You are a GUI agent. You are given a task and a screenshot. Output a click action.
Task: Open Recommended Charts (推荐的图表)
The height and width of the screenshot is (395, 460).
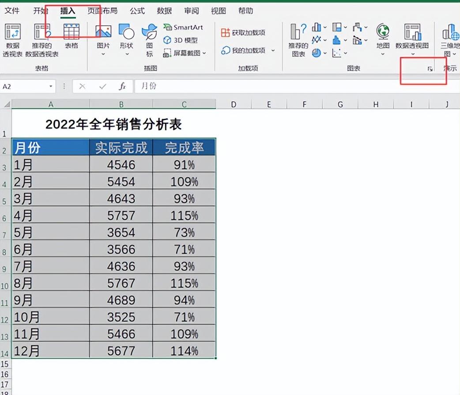click(298, 40)
